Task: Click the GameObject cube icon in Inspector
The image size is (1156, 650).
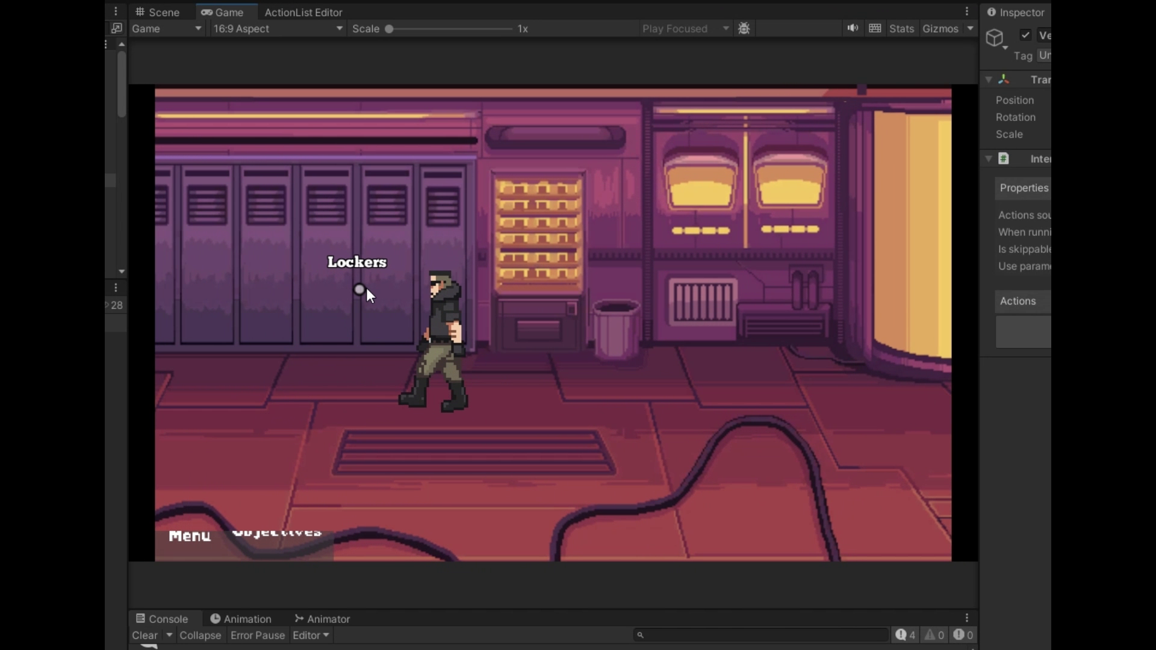Action: point(995,38)
